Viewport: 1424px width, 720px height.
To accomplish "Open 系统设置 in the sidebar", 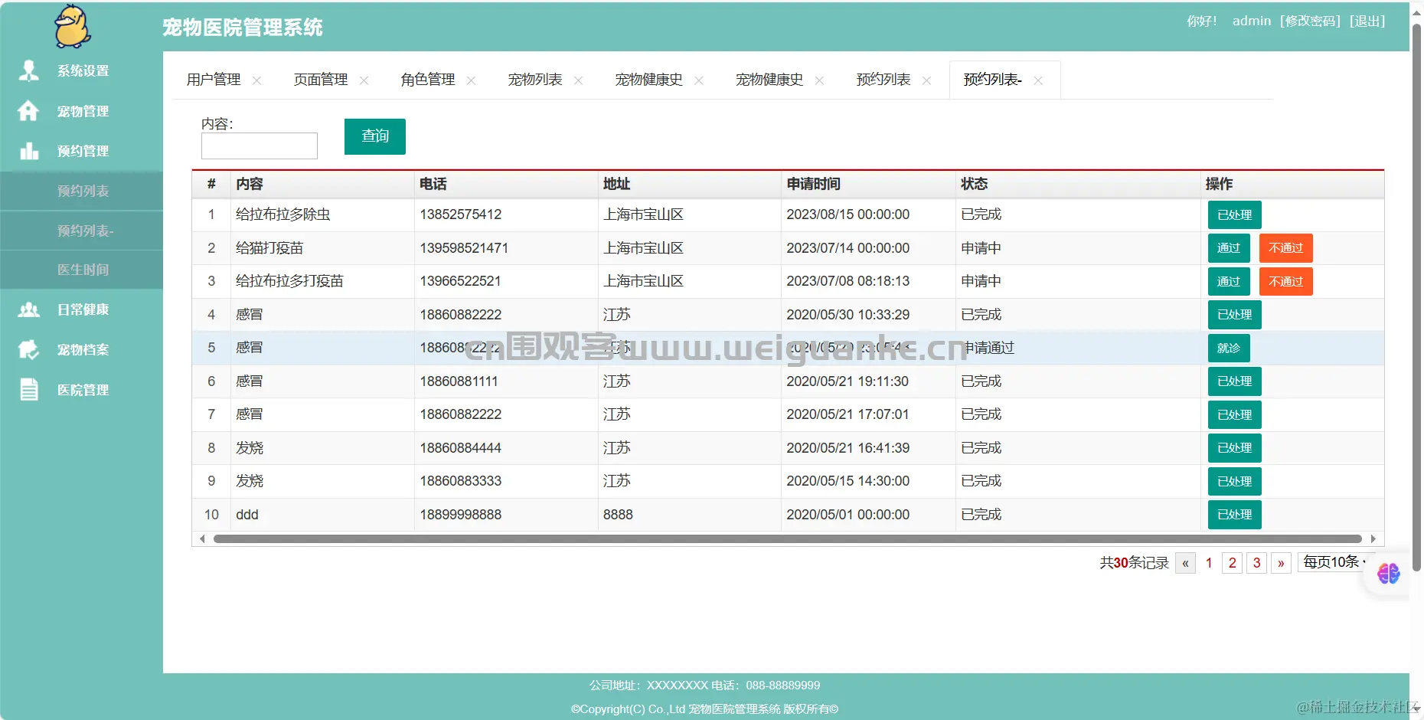I will [81, 70].
